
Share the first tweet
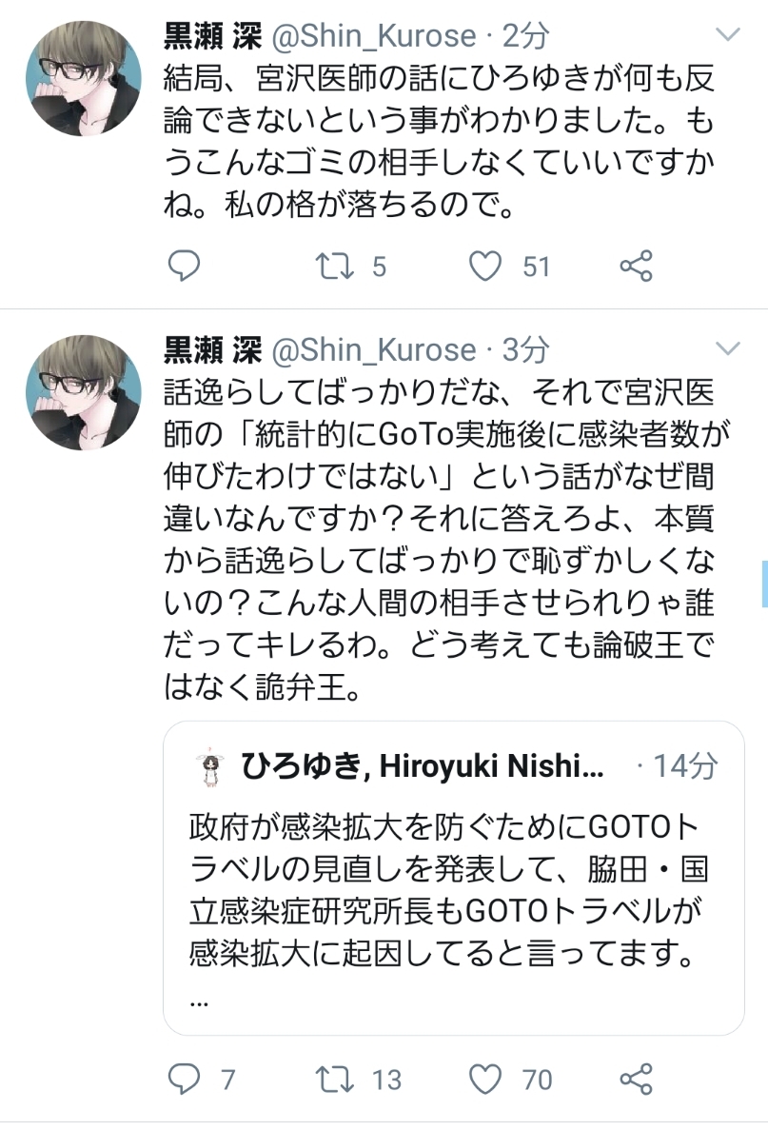click(636, 266)
